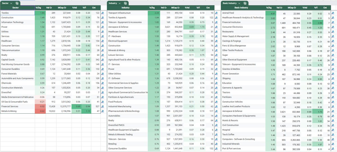The image size is (337, 152).
Task: Select the Diversified sector cell
Action: coord(18,92)
